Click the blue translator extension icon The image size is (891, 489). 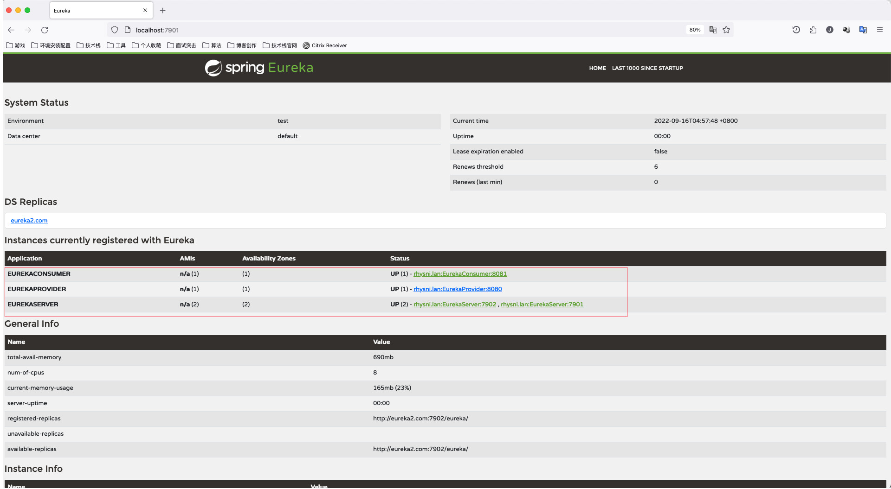click(863, 30)
